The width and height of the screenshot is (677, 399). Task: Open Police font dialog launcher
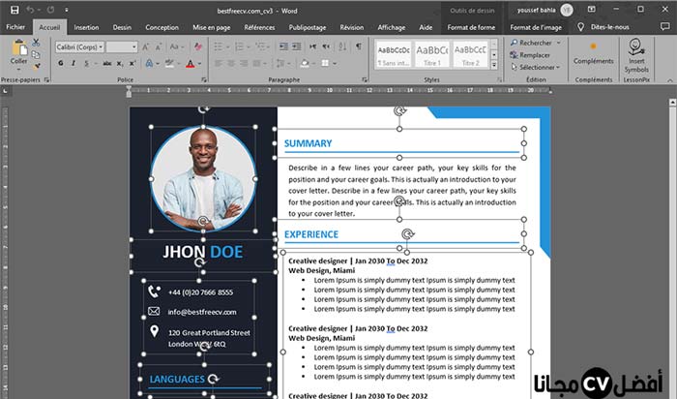[x=204, y=79]
